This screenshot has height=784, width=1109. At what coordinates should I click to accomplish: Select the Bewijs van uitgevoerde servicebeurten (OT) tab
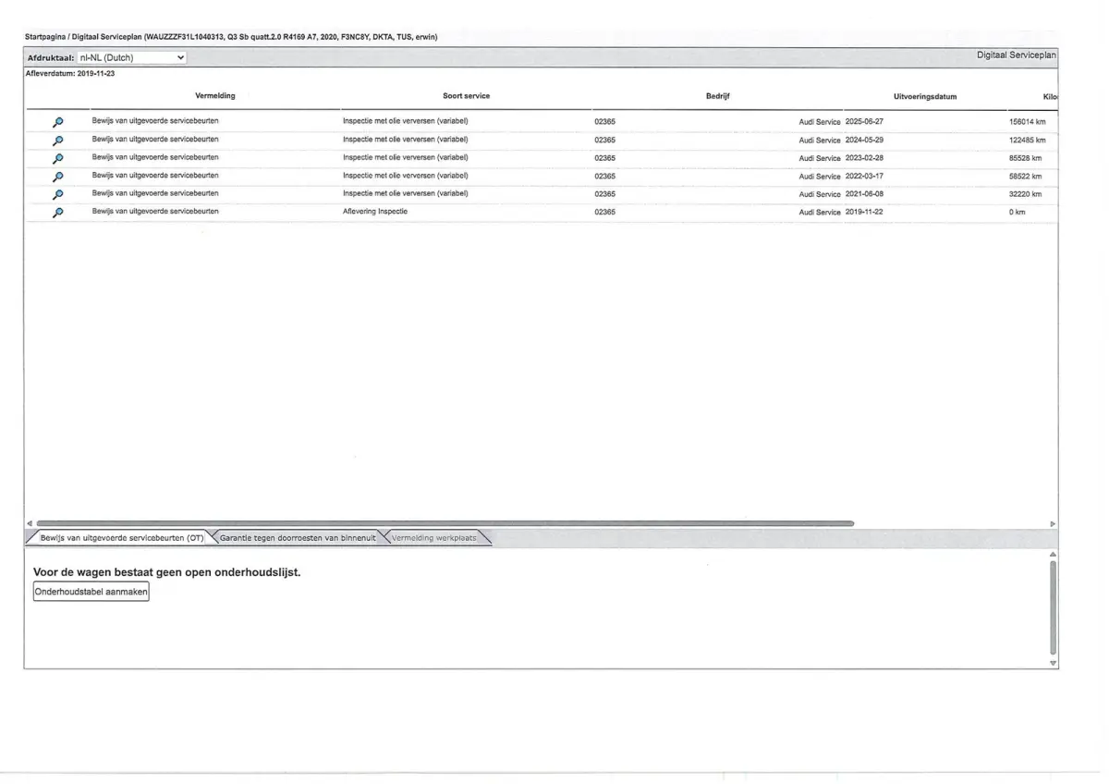coord(120,538)
